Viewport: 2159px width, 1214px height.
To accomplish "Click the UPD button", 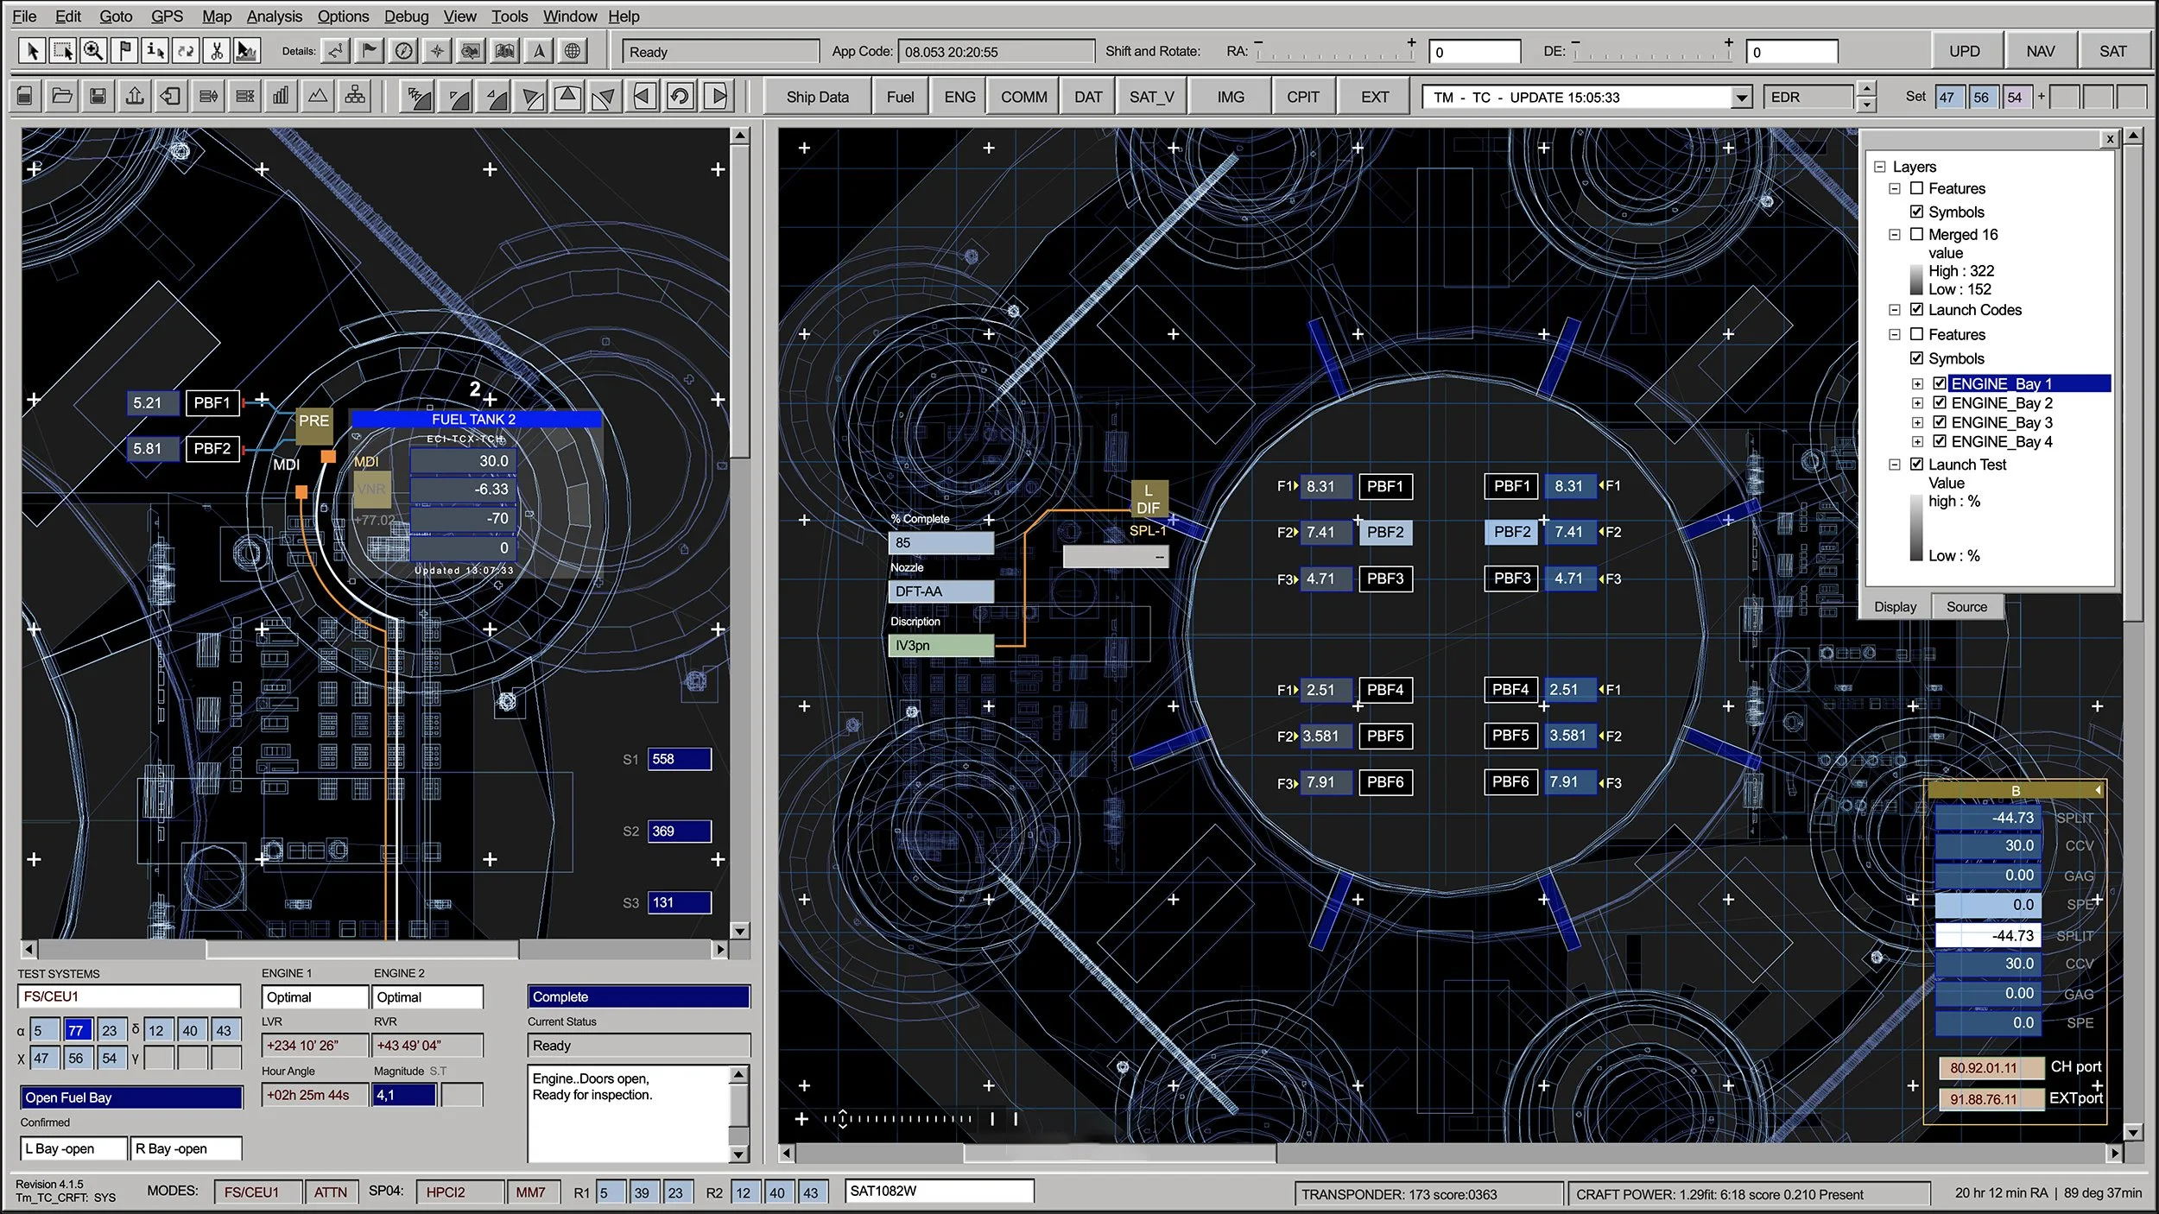I will (x=1966, y=50).
